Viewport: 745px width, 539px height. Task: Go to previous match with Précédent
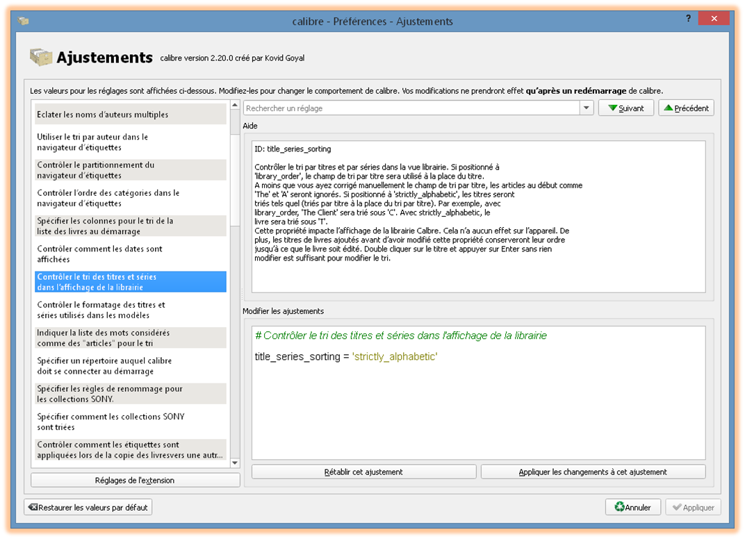tap(686, 108)
